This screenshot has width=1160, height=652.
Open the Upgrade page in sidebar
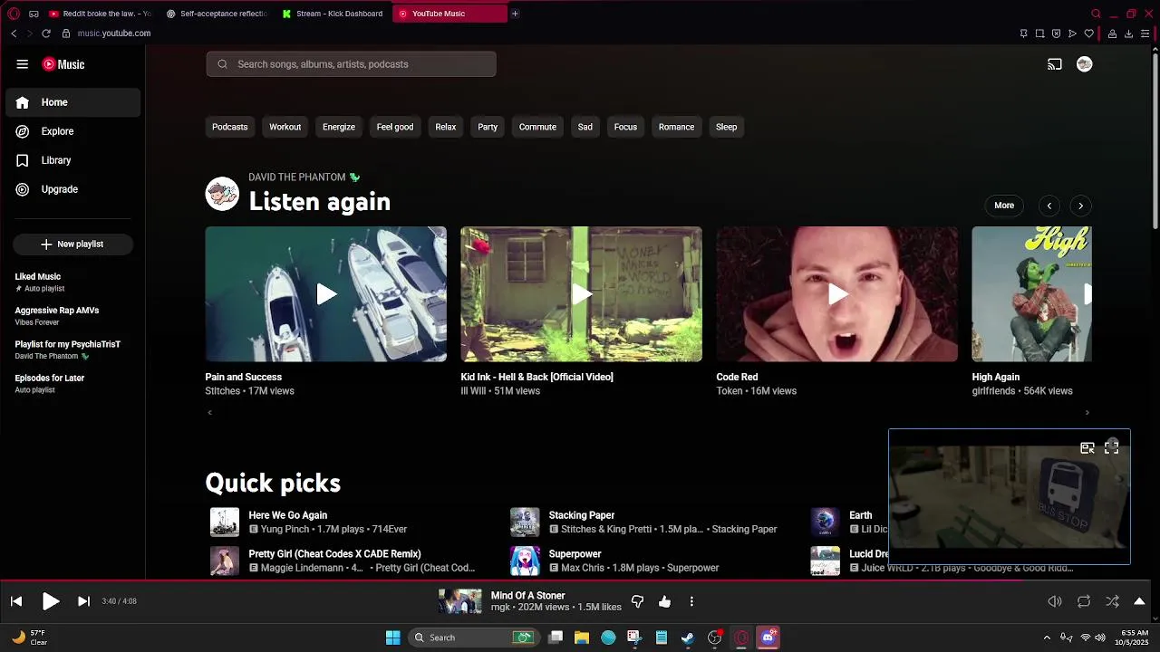(x=72, y=189)
